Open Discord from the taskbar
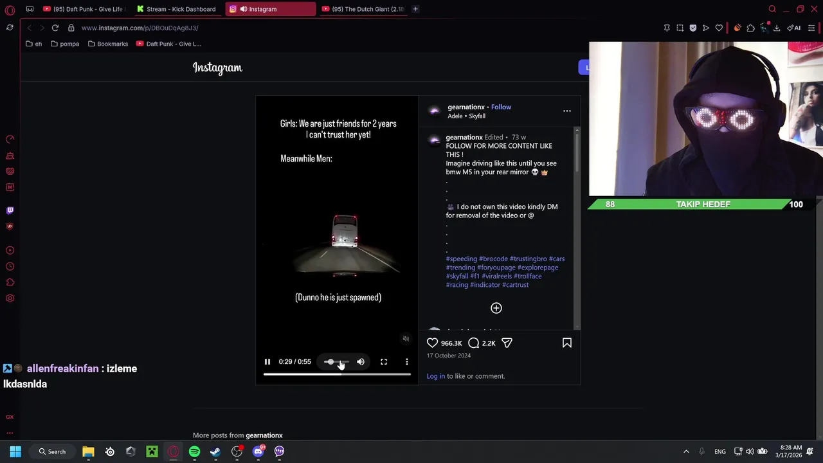823x463 pixels. (258, 451)
